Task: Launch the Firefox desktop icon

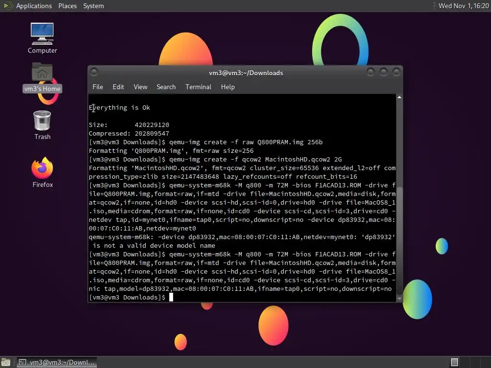Action: (x=43, y=172)
